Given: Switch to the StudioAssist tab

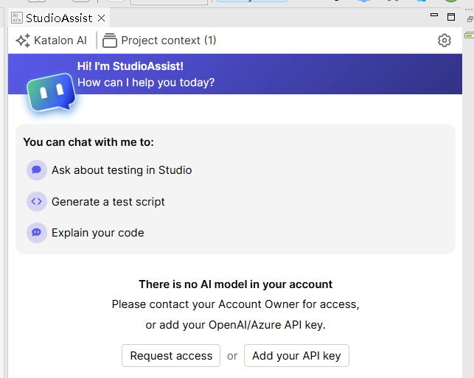Looking at the screenshot, I should pyautogui.click(x=60, y=18).
